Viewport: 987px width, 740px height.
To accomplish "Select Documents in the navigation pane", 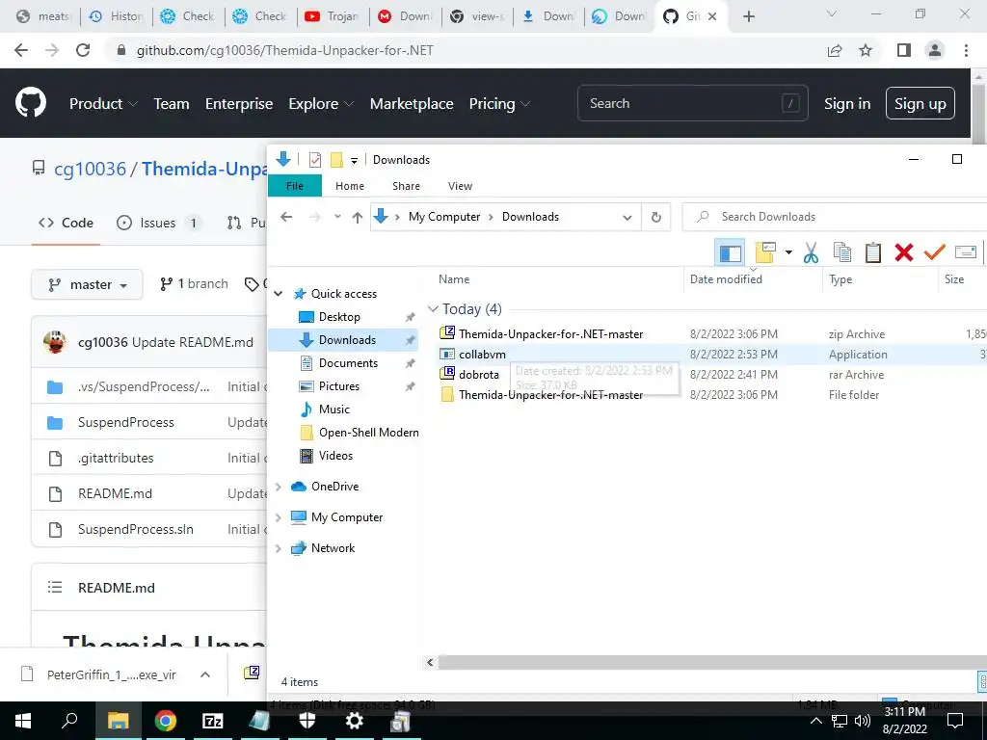I will coord(348,363).
